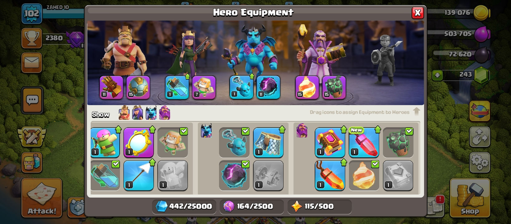Select the Frozen Arrow equipment icon

pos(139,175)
